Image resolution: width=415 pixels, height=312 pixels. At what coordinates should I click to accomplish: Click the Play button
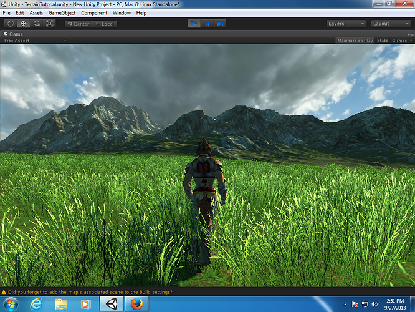194,24
